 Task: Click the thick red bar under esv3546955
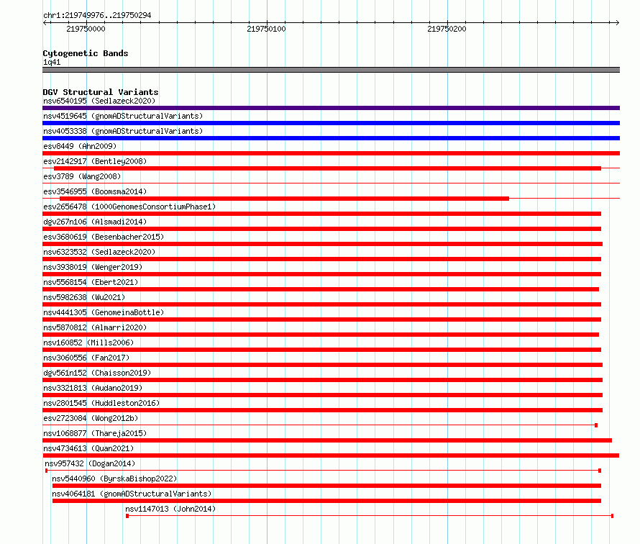(284, 199)
